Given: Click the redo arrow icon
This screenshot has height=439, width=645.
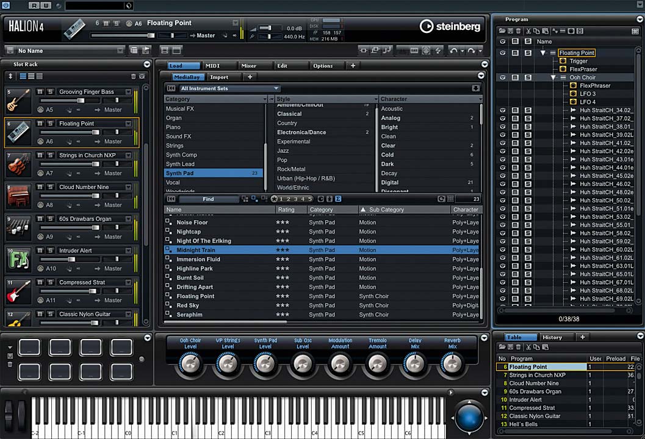Looking at the screenshot, I should coord(471,50).
